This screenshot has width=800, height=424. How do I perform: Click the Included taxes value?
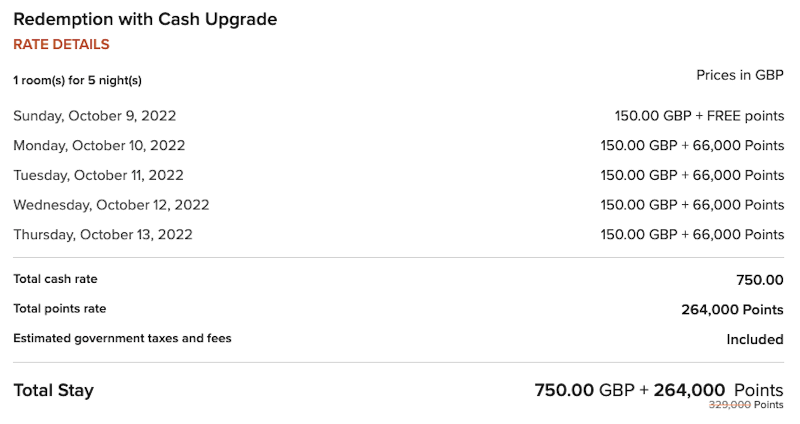click(x=754, y=340)
